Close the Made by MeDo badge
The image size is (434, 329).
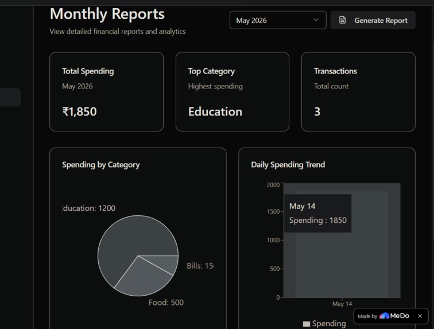pyautogui.click(x=420, y=316)
